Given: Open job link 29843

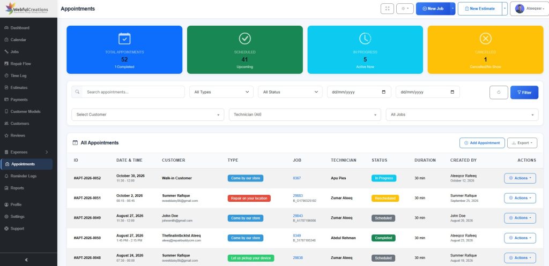Looking at the screenshot, I should tap(298, 216).
